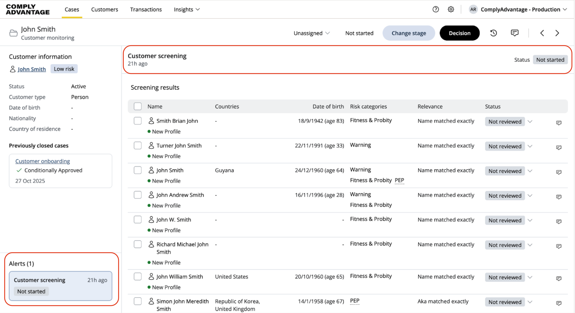
Task: Open comment icon for Smith Brian John
Action: click(x=558, y=123)
